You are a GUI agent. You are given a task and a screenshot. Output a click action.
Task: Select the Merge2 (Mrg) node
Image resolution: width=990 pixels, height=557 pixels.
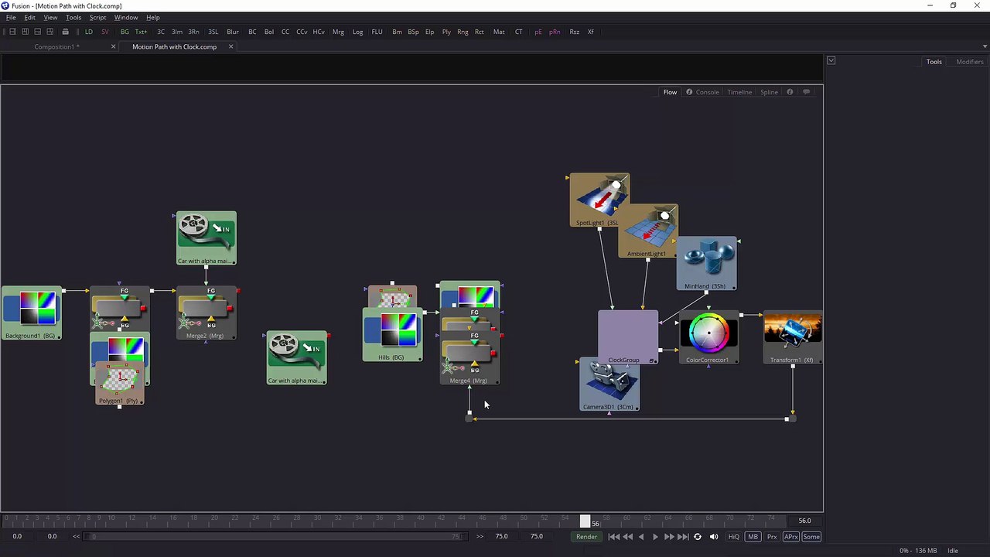point(206,313)
